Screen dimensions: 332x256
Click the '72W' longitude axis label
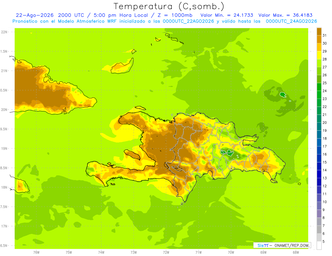point(166,252)
